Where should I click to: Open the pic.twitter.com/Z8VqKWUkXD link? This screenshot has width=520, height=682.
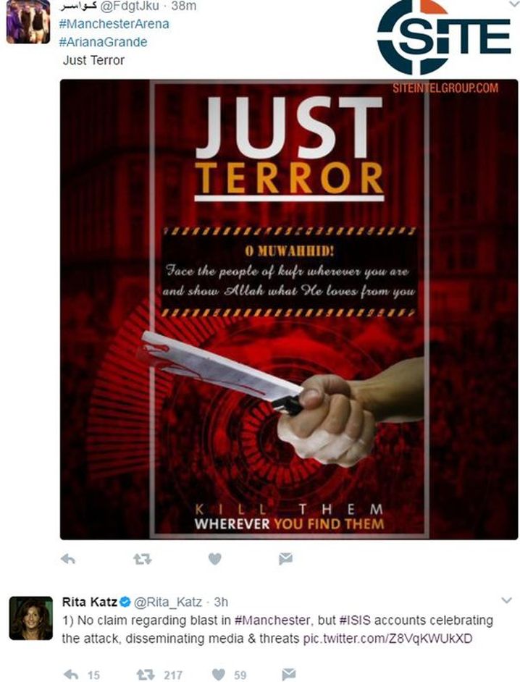(x=387, y=639)
